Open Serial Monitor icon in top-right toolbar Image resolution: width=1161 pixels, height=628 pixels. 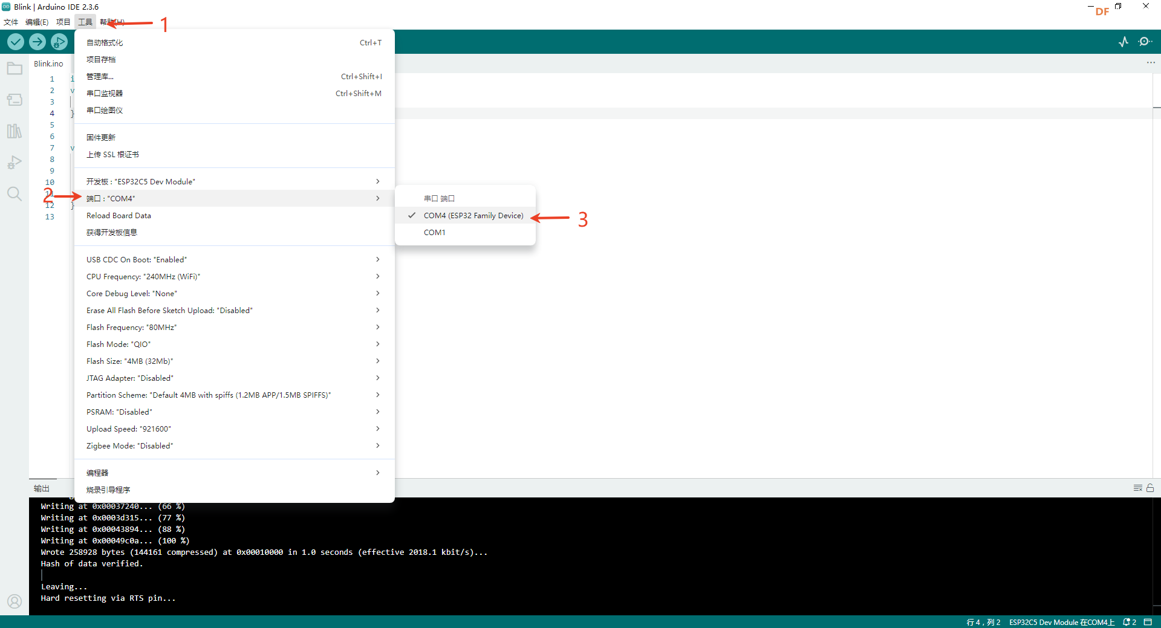click(x=1145, y=42)
